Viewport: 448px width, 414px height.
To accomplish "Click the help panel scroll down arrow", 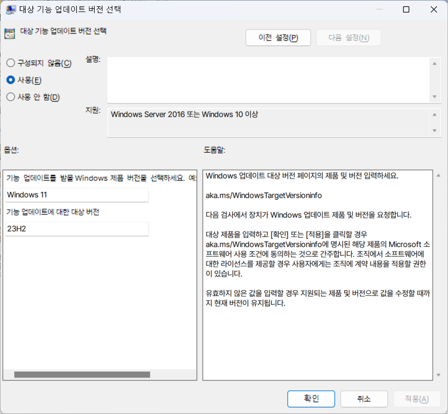I will click(439, 375).
